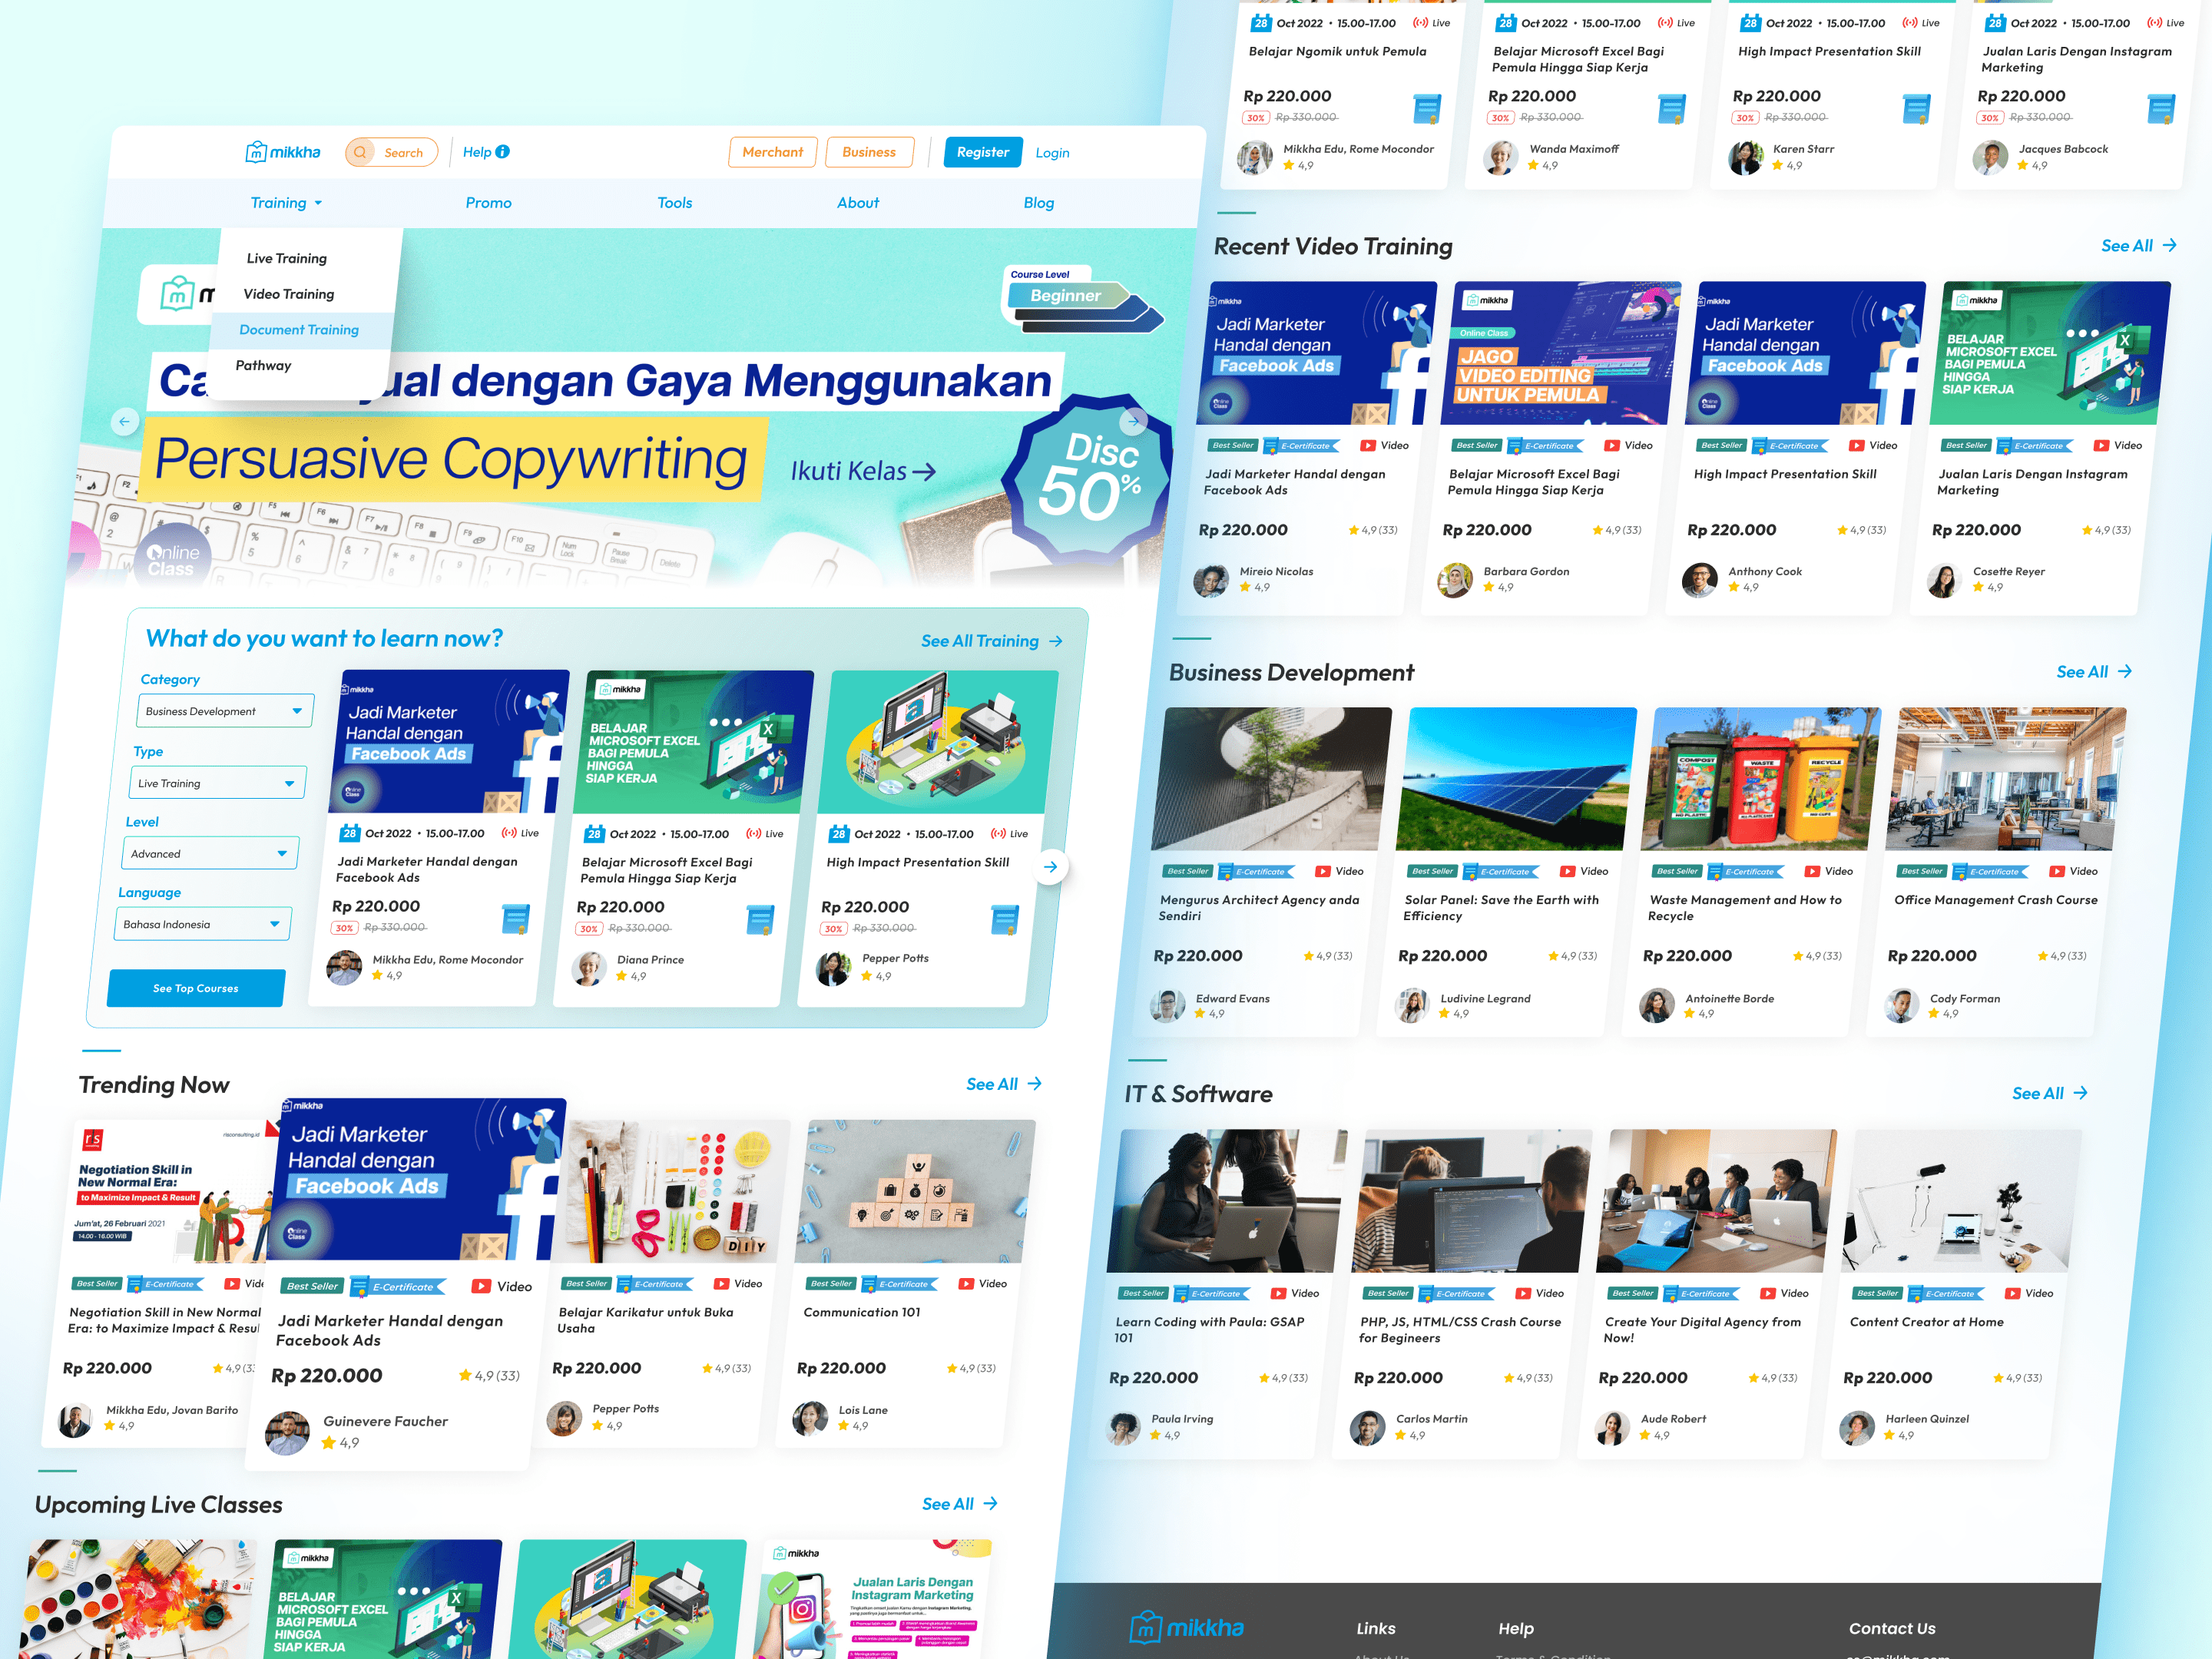Click Video icon on Solar Panel card

(1568, 872)
